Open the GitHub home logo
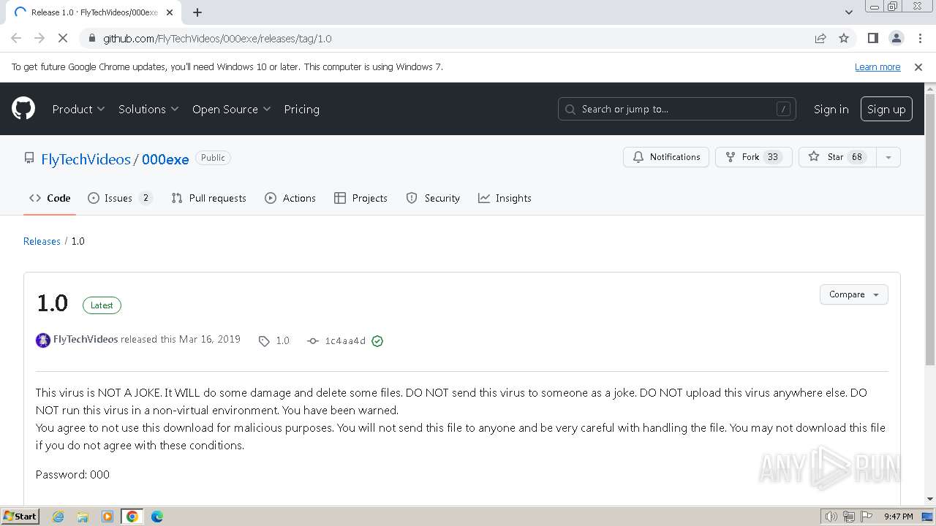Screen dimensions: 936x526 tap(23, 109)
